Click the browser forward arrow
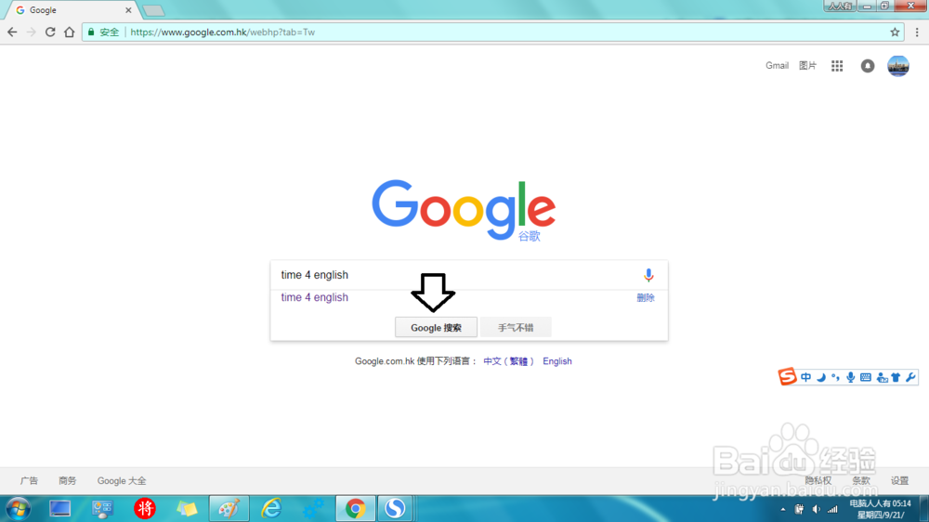Screen dimensions: 929x522 click(32, 32)
